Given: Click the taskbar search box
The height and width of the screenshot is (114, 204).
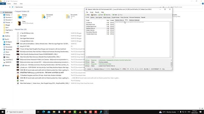Looking at the screenshot, I should 20,112.
